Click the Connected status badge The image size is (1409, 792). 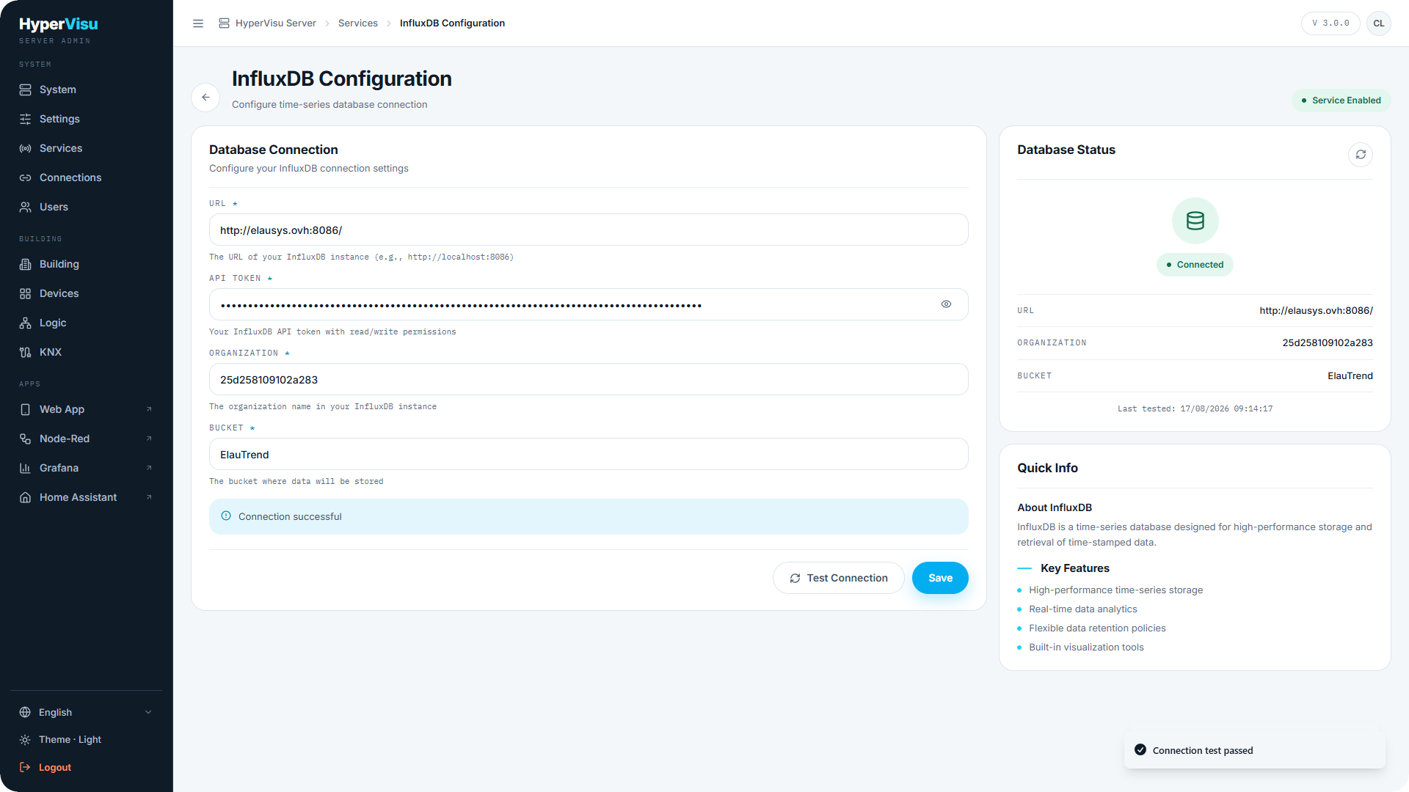coord(1195,265)
